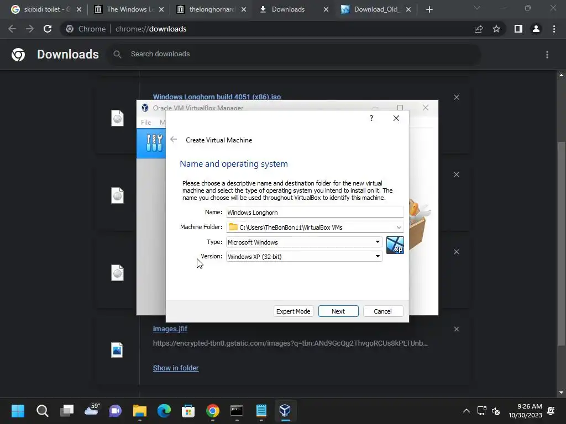Open Microsoft Store from the taskbar
Viewport: 566px width, 424px height.
click(x=188, y=411)
